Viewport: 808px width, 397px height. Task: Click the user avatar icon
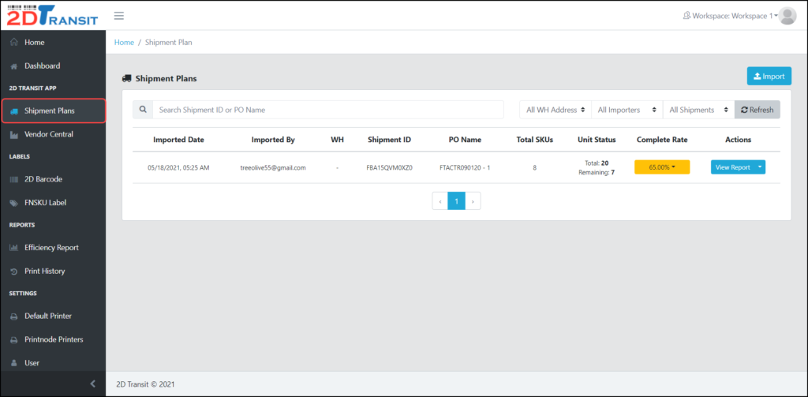787,16
